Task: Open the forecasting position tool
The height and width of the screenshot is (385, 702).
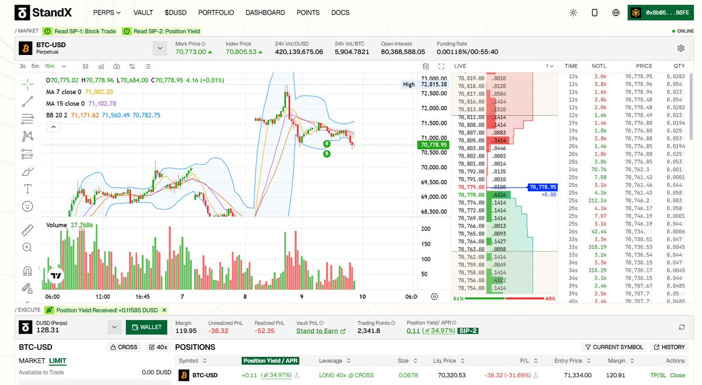Action: tap(27, 154)
